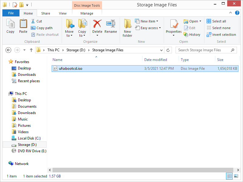This screenshot has width=243, height=182.
Task: Click Copy path in the ribbon
Action: 42,28
